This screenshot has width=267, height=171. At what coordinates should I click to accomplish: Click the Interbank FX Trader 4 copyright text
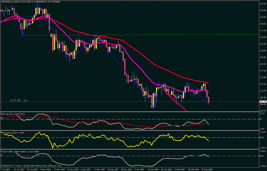(x=31, y=165)
